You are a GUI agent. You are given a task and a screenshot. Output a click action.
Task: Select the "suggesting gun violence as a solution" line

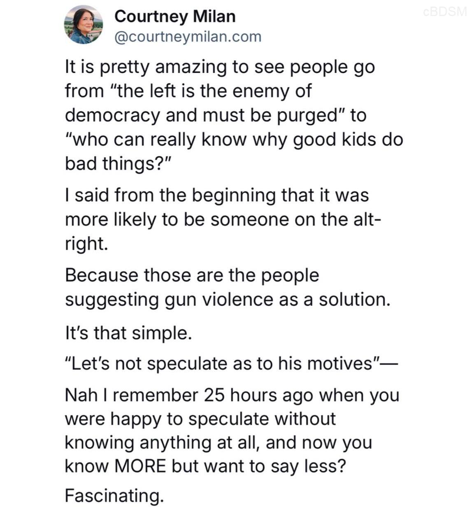coord(227,299)
